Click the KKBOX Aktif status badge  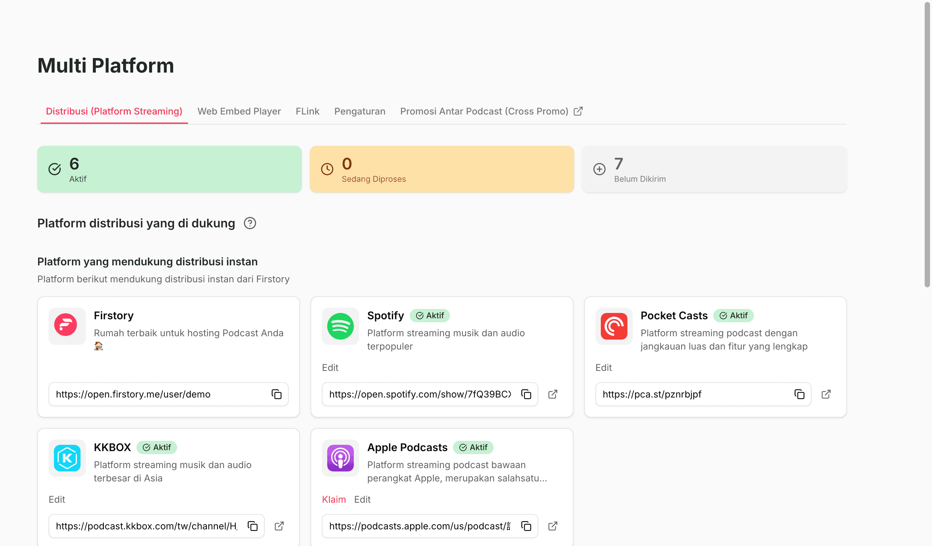[157, 447]
